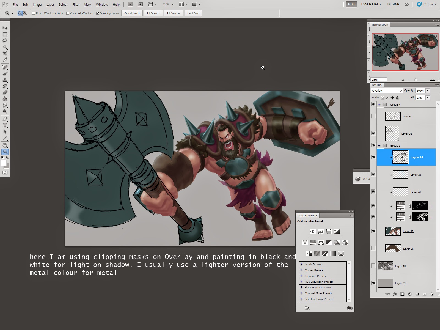Select the Hand tool
The image size is (440, 330).
(x=5, y=145)
